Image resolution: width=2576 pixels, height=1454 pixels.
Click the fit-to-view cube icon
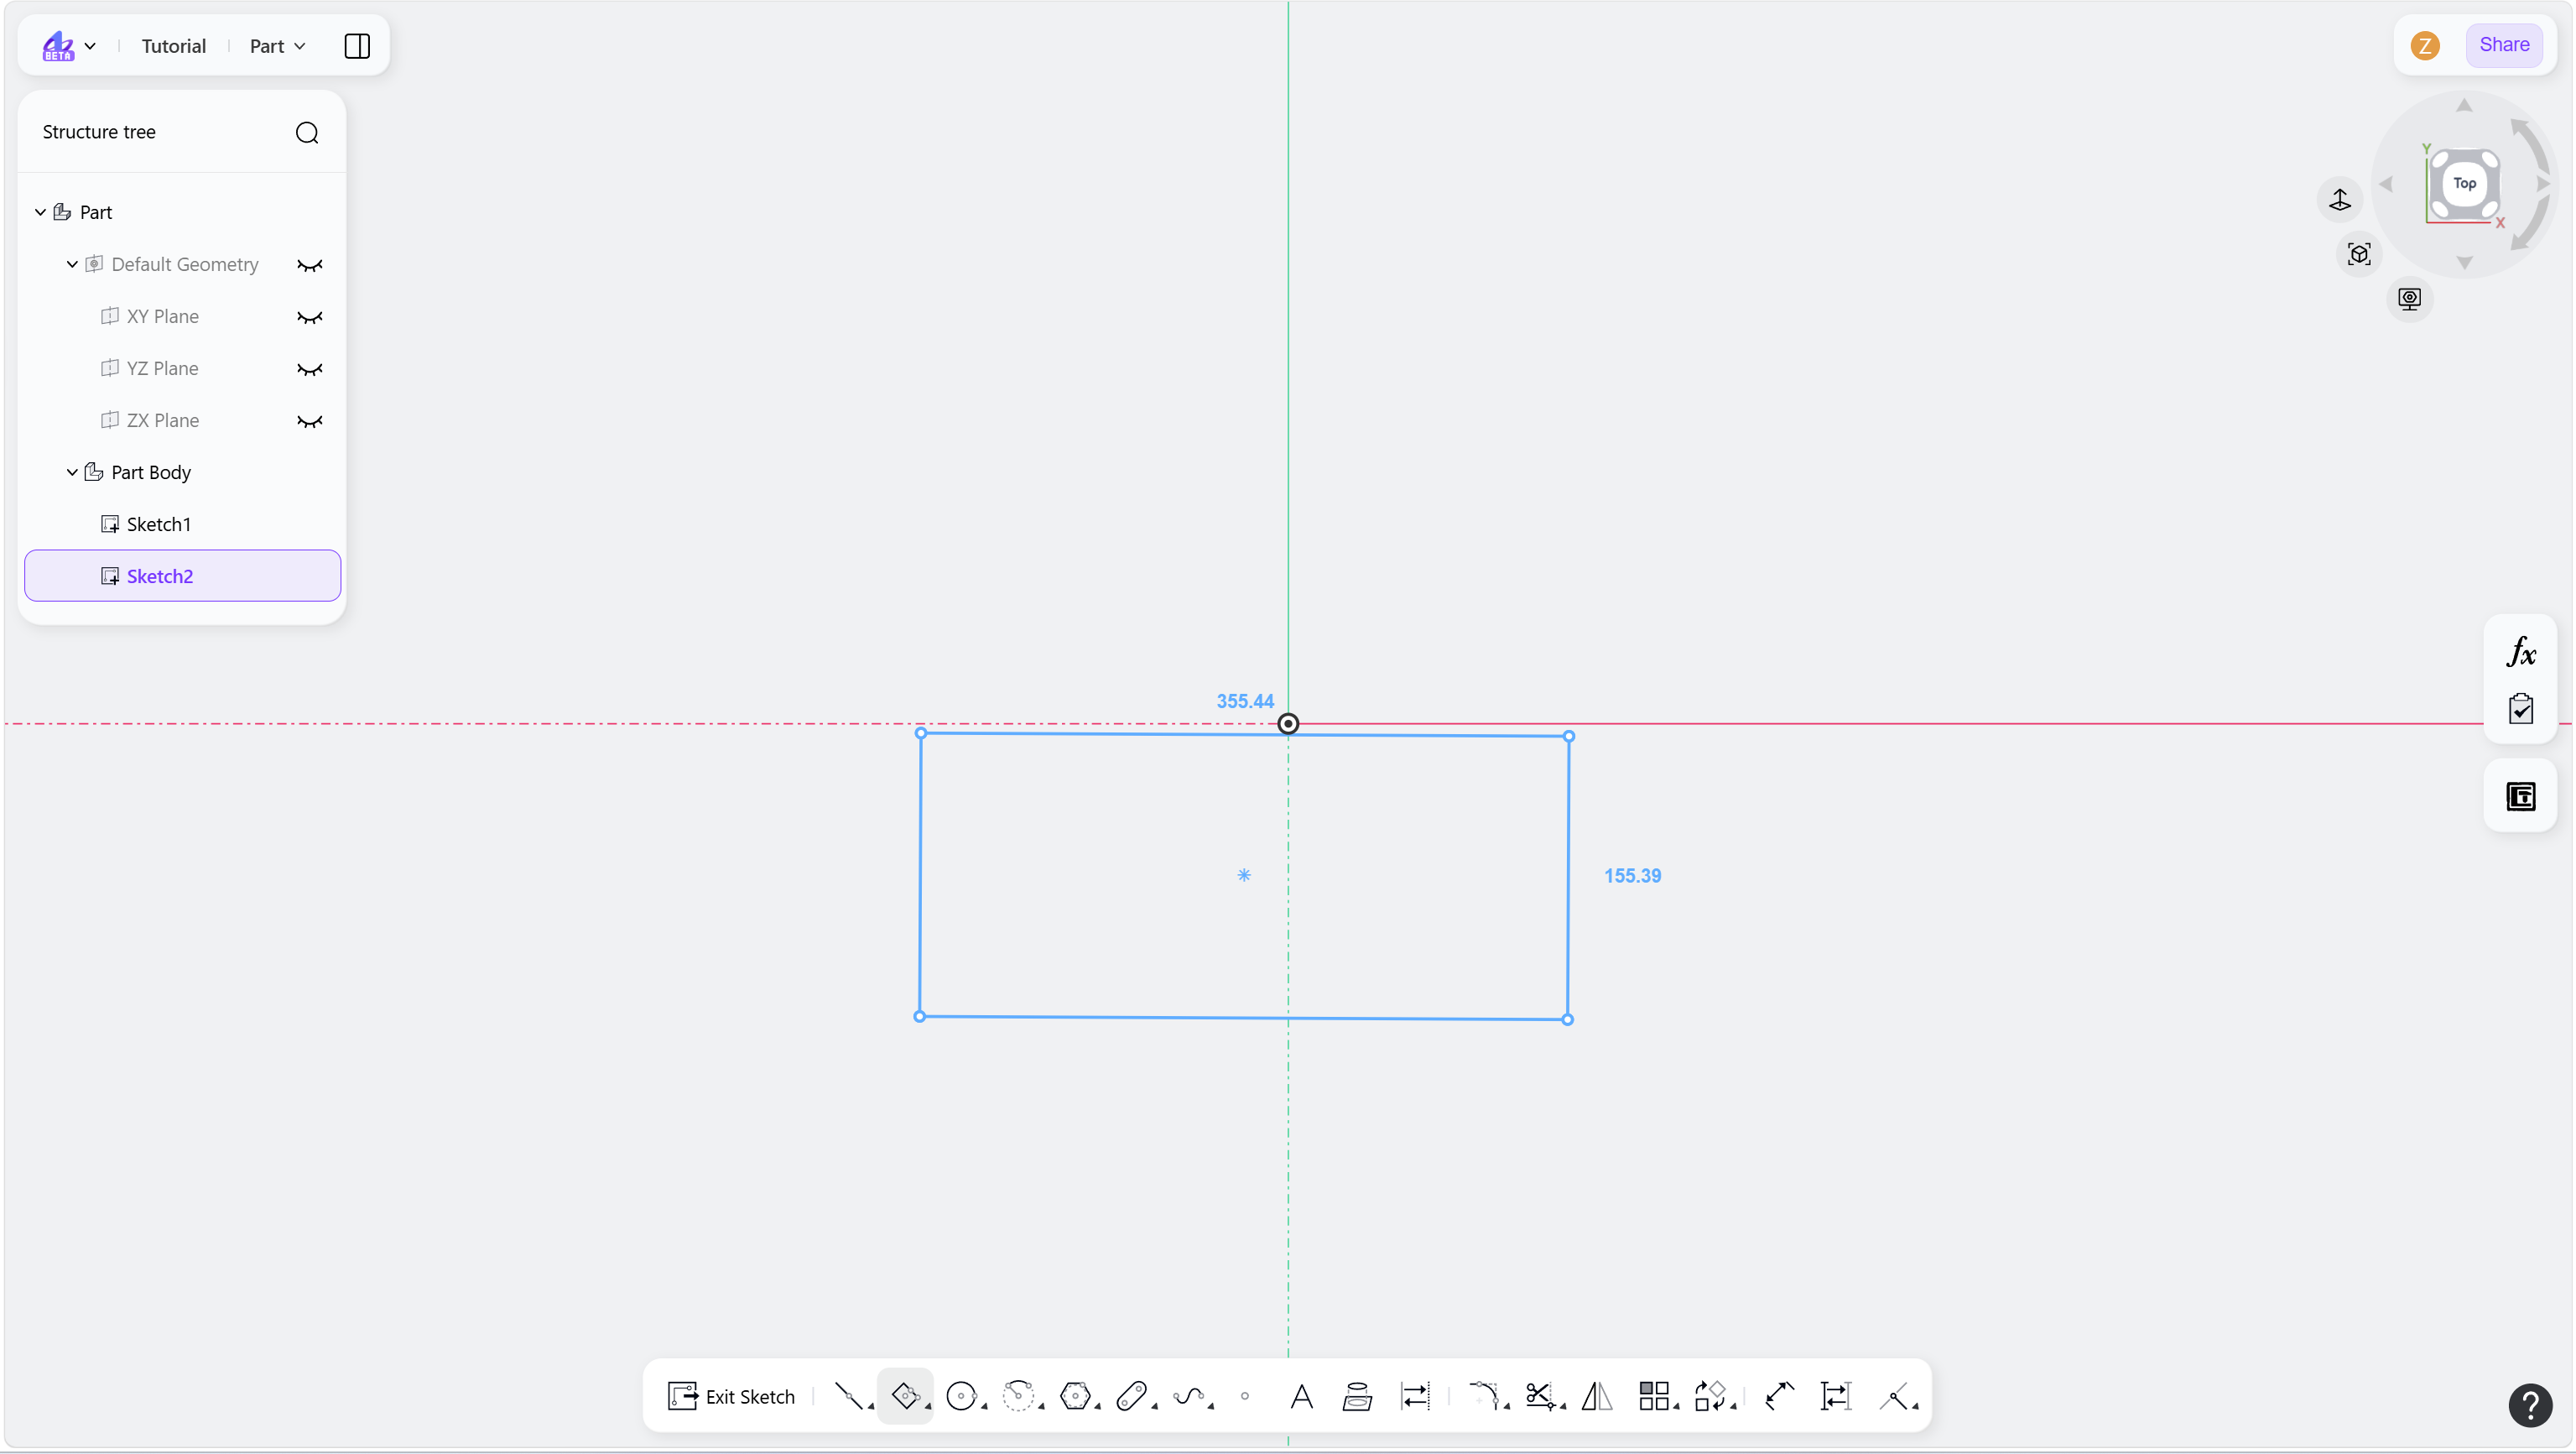2359,254
